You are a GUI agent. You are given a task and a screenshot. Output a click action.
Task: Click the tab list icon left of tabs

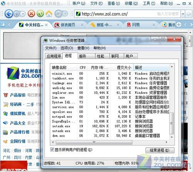[x=3, y=24]
